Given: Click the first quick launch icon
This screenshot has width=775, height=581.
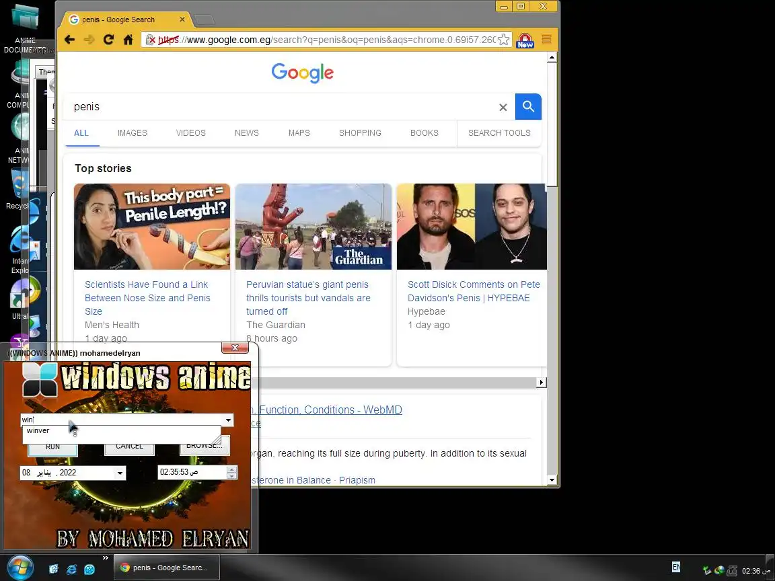Looking at the screenshot, I should [x=53, y=569].
